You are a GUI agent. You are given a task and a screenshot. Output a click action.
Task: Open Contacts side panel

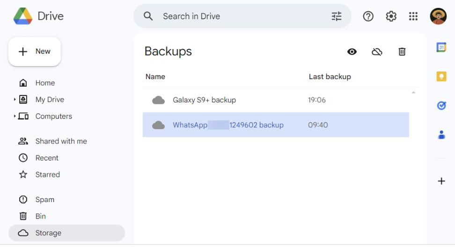(441, 135)
